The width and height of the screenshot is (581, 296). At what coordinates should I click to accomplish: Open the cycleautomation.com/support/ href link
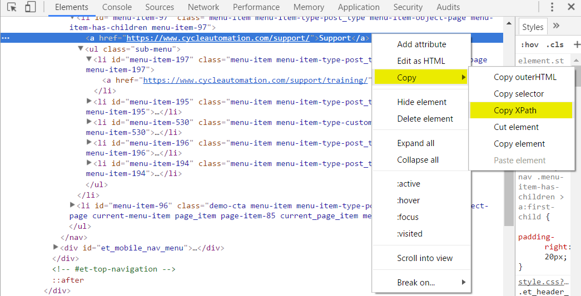coord(219,38)
